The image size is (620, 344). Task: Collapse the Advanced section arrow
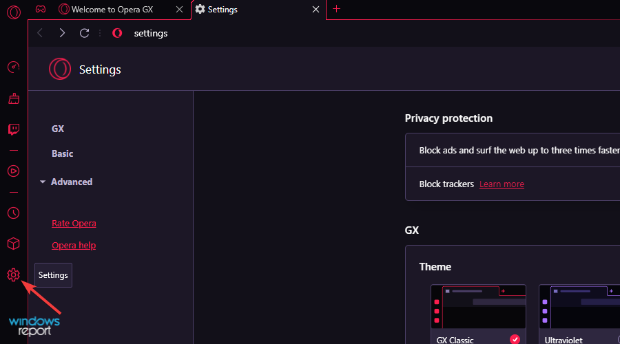[43, 182]
